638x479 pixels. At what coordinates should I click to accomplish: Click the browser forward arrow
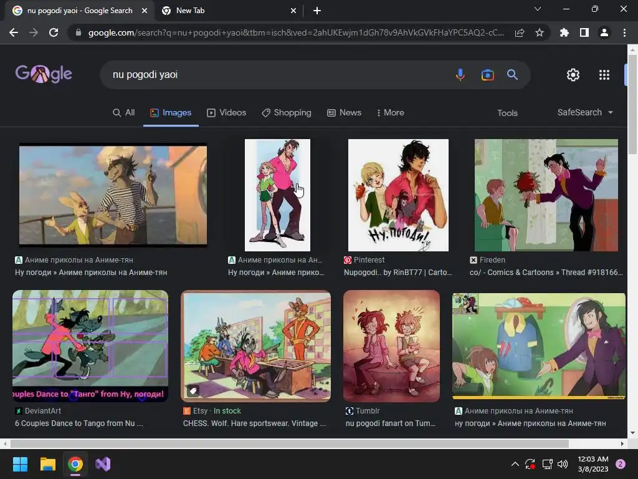click(x=34, y=32)
